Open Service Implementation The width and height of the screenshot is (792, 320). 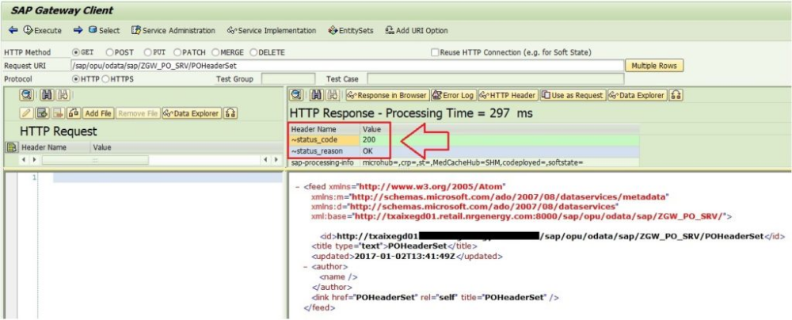pos(272,30)
